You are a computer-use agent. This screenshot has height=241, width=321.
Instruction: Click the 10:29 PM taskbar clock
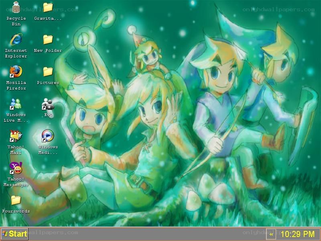click(297, 234)
